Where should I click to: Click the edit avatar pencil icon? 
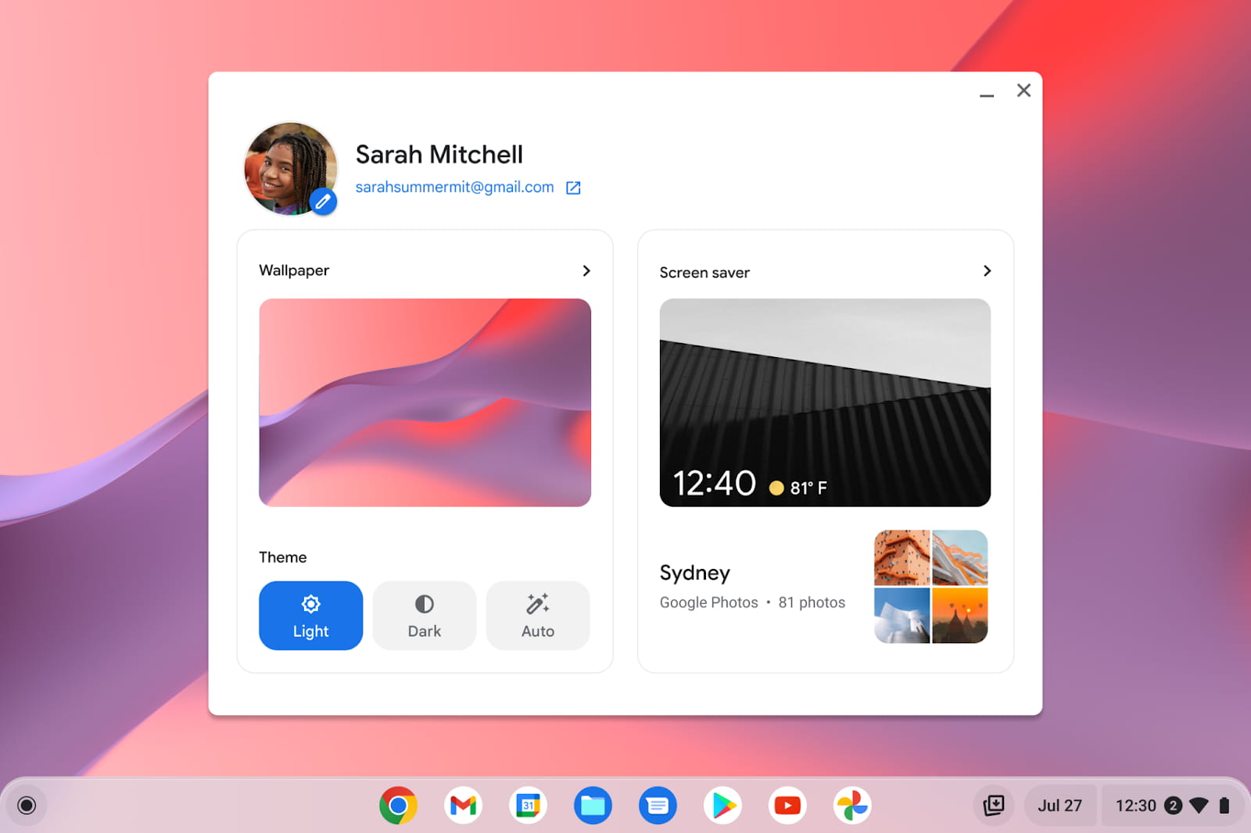coord(323,202)
